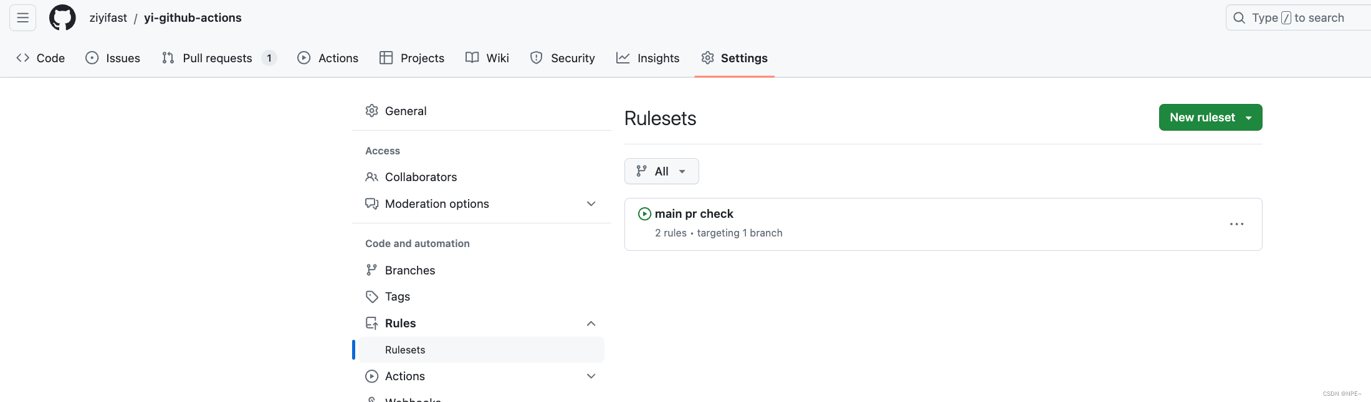1371x402 pixels.
Task: Collapse the Rules section chevron
Action: (x=591, y=324)
